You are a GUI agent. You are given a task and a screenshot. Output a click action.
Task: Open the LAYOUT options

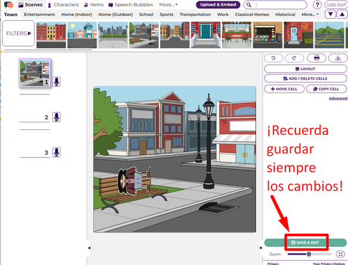pos(306,69)
